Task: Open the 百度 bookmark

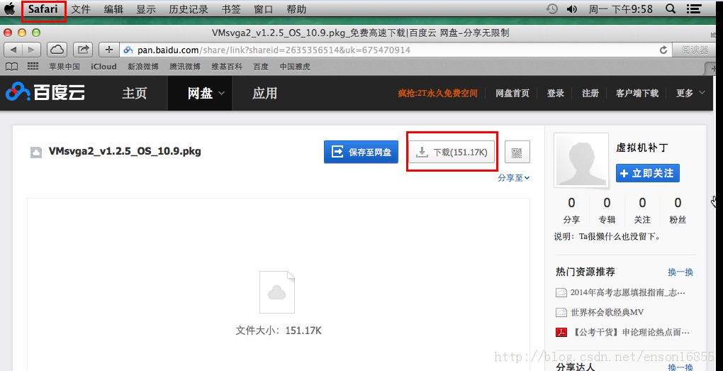Action: (261, 67)
